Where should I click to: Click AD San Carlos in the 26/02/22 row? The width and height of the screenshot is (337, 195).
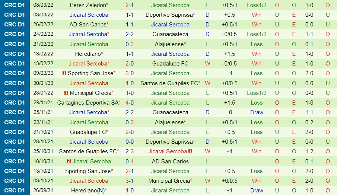pos(88,25)
